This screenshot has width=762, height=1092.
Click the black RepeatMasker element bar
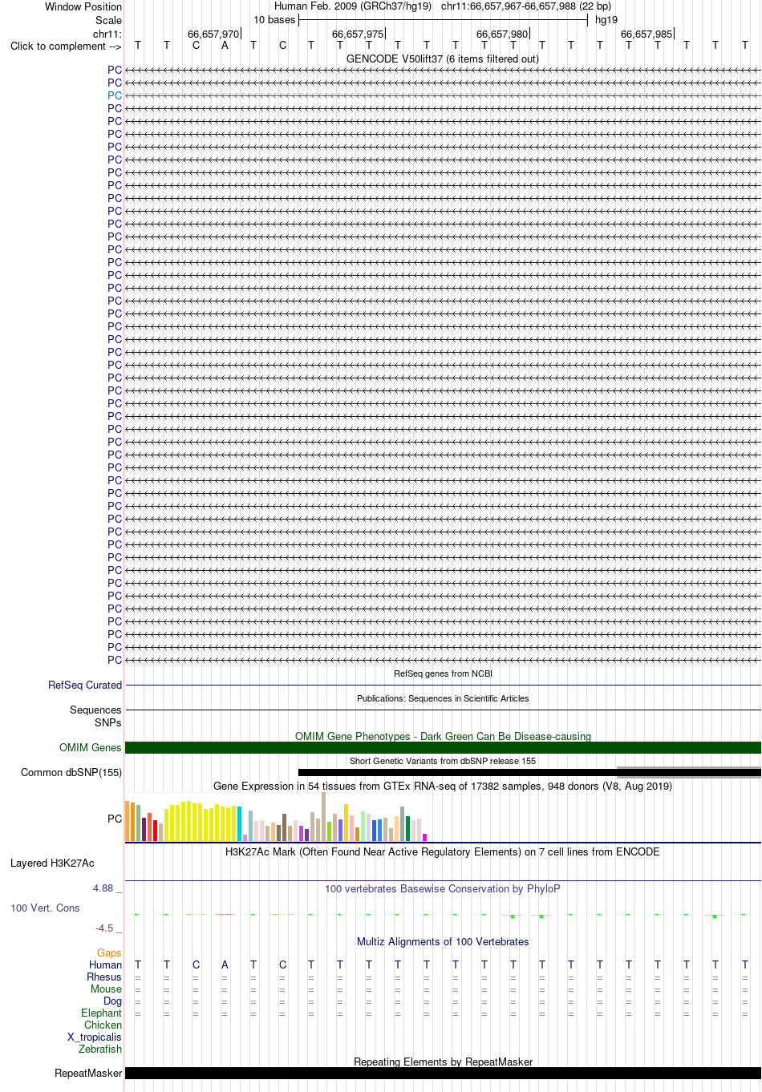point(443,1073)
